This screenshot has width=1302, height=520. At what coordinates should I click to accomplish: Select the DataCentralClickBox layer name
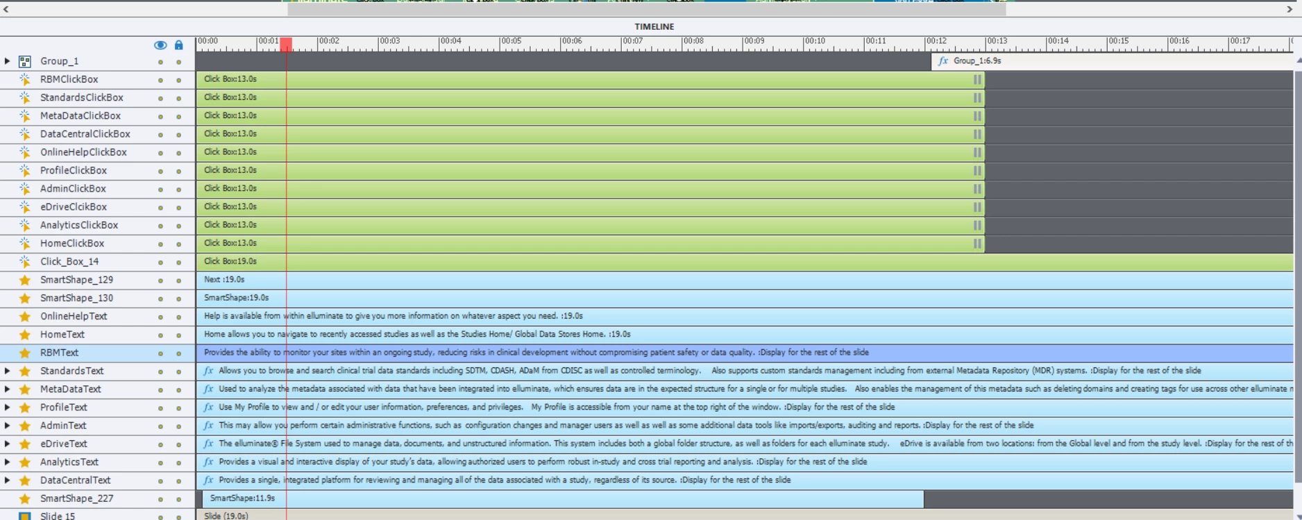[85, 134]
